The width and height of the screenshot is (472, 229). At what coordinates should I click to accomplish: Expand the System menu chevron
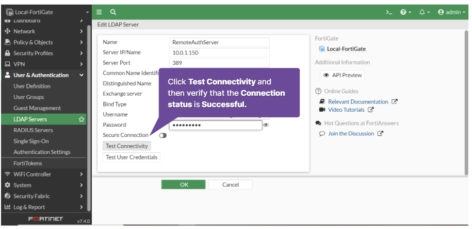pos(82,185)
